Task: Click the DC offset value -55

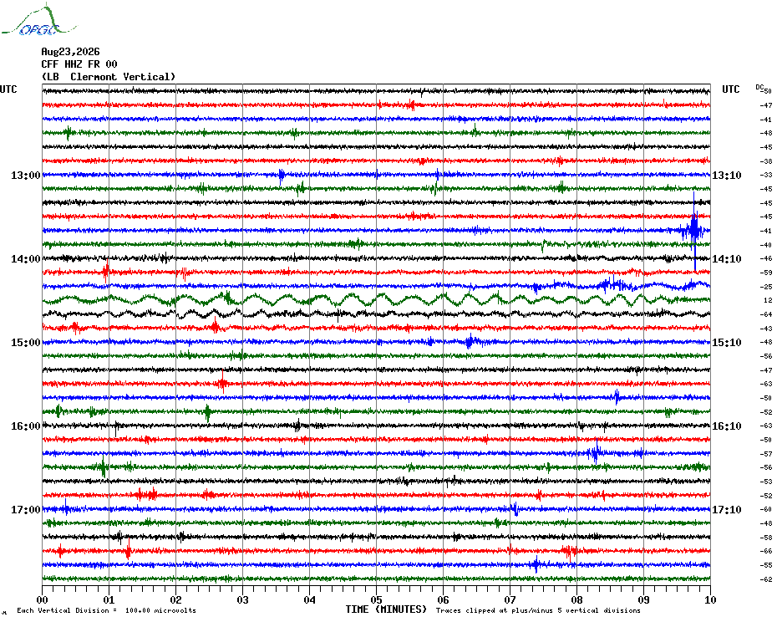Action: point(766,565)
